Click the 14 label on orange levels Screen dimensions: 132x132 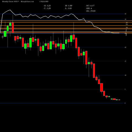click(x=127, y=24)
